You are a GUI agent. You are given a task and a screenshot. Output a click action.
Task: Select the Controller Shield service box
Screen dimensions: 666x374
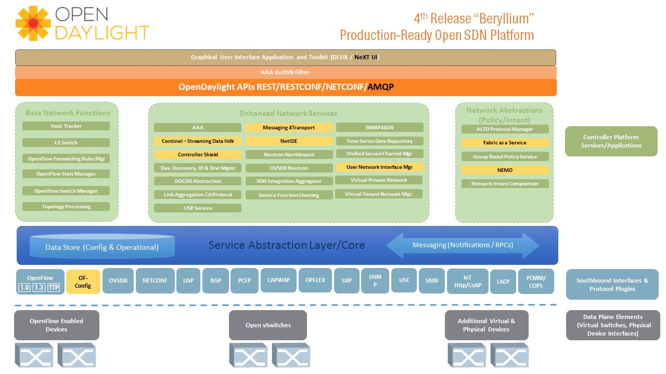198,155
